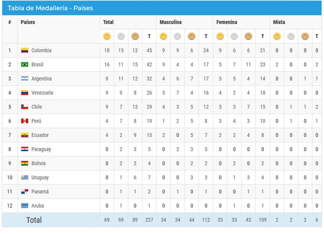Click the Colombia flag icon
Image resolution: width=324 pixels, height=234 pixels.
pos(25,50)
